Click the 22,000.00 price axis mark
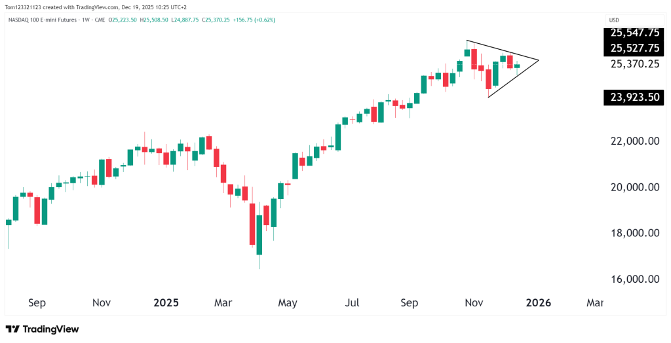 634,141
